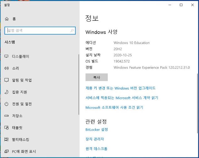The width and height of the screenshot is (199, 158).
Task: Click the Multitasking icon
Action: click(x=6, y=139)
